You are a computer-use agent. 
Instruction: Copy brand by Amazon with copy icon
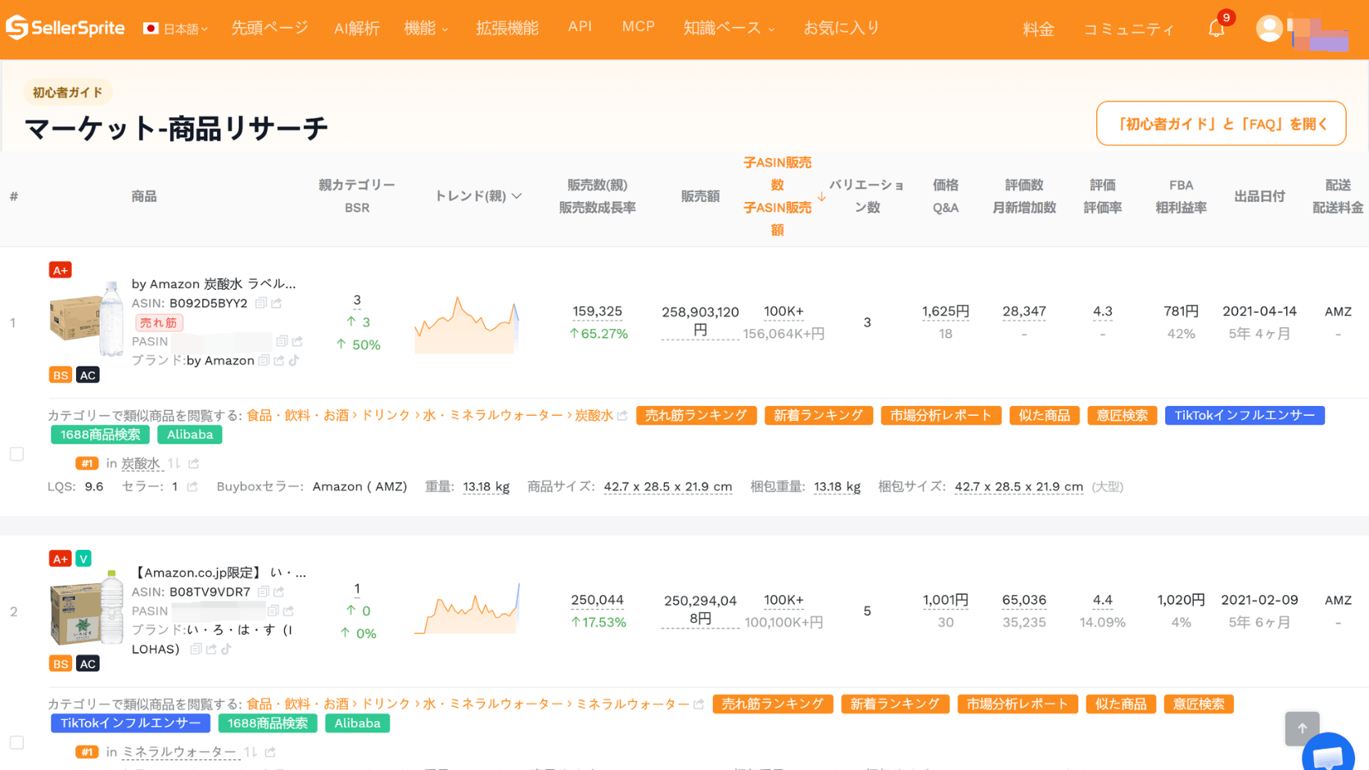264,360
